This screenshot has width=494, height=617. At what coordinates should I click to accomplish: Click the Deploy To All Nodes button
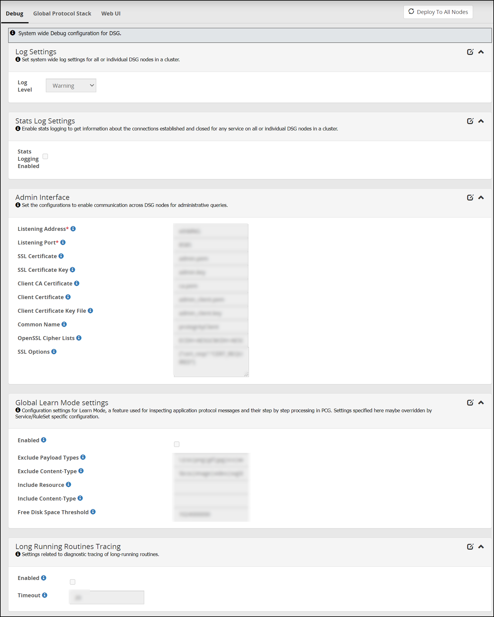(x=438, y=12)
